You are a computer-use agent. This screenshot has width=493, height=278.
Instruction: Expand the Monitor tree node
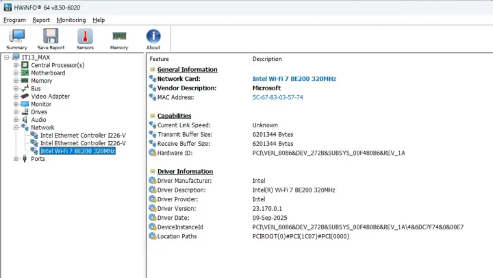pos(16,104)
